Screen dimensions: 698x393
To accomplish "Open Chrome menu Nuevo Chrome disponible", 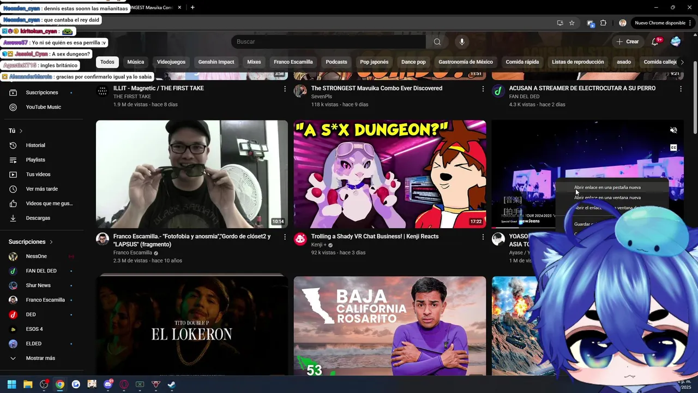I will [663, 23].
